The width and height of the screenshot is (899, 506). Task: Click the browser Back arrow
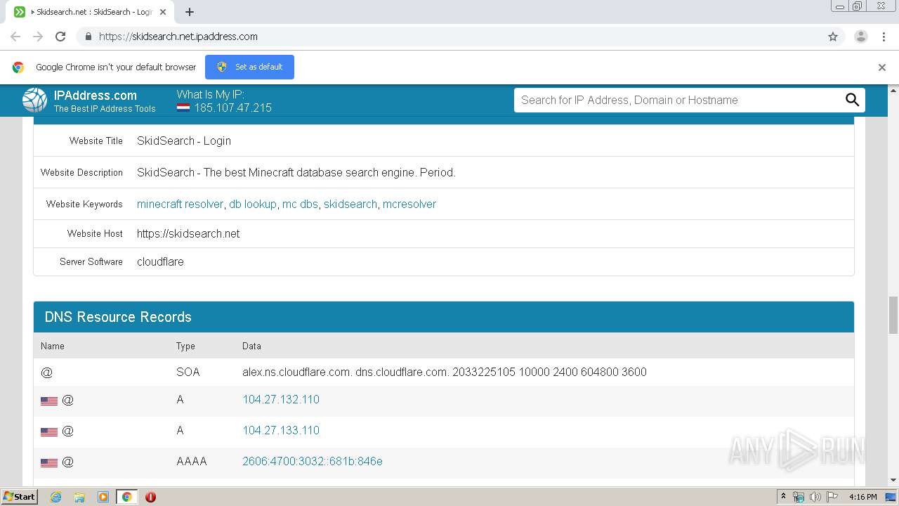(15, 37)
